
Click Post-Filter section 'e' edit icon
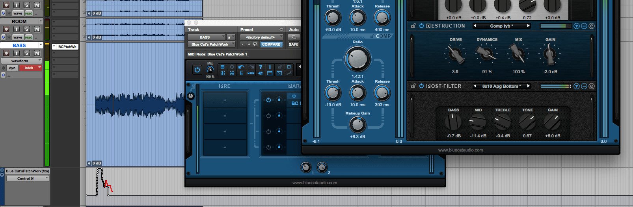coord(592,86)
